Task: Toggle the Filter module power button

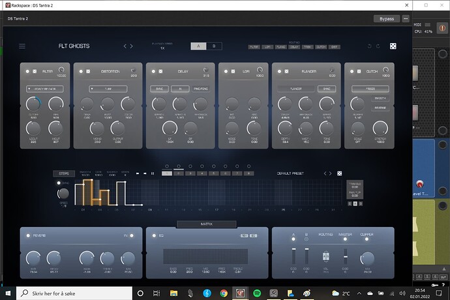Action: (27, 71)
